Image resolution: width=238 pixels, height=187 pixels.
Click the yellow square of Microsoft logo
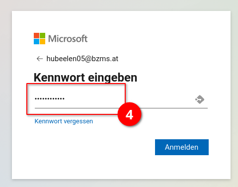pyautogui.click(x=42, y=41)
